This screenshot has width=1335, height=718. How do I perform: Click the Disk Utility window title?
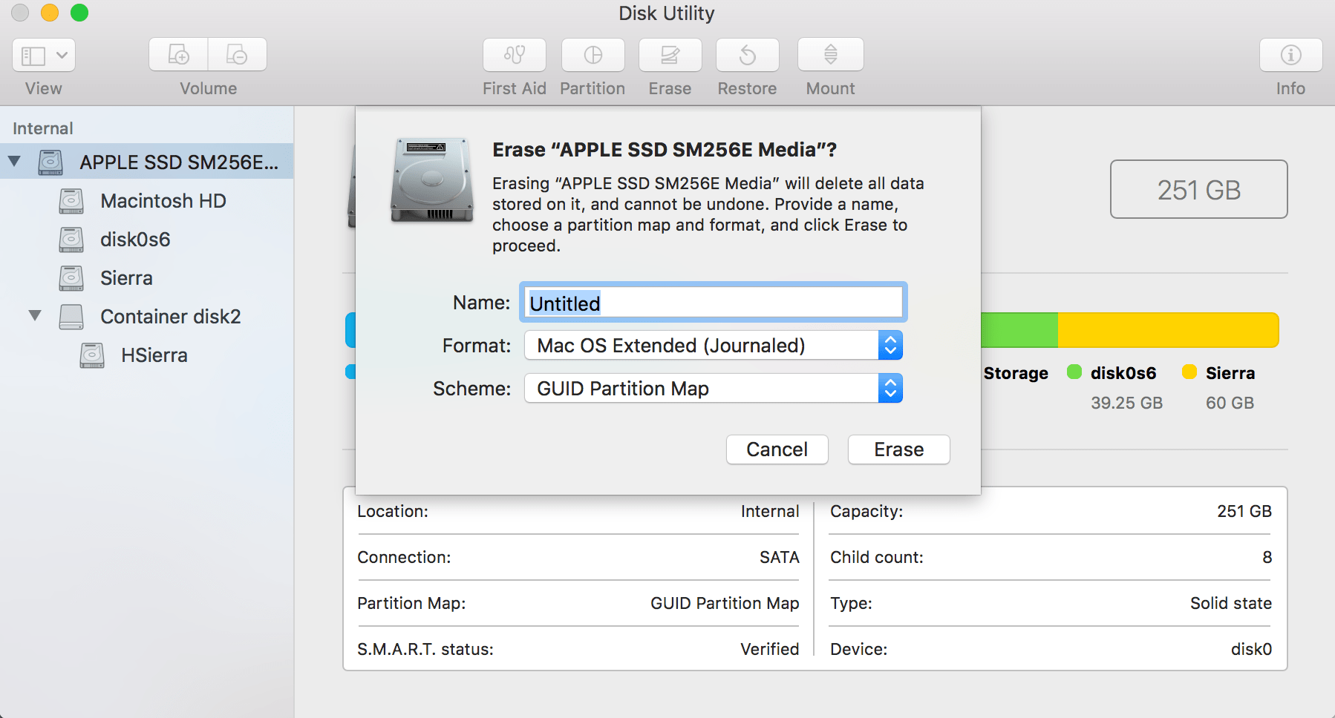click(667, 13)
